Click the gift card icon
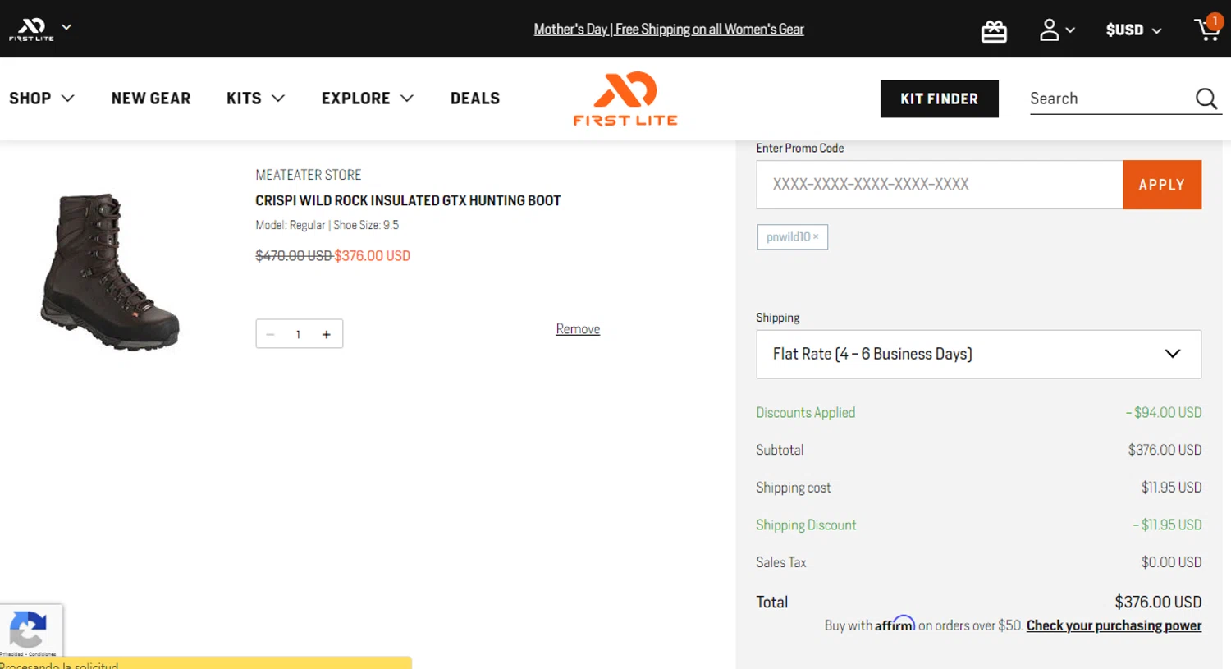The height and width of the screenshot is (669, 1231). [x=994, y=31]
